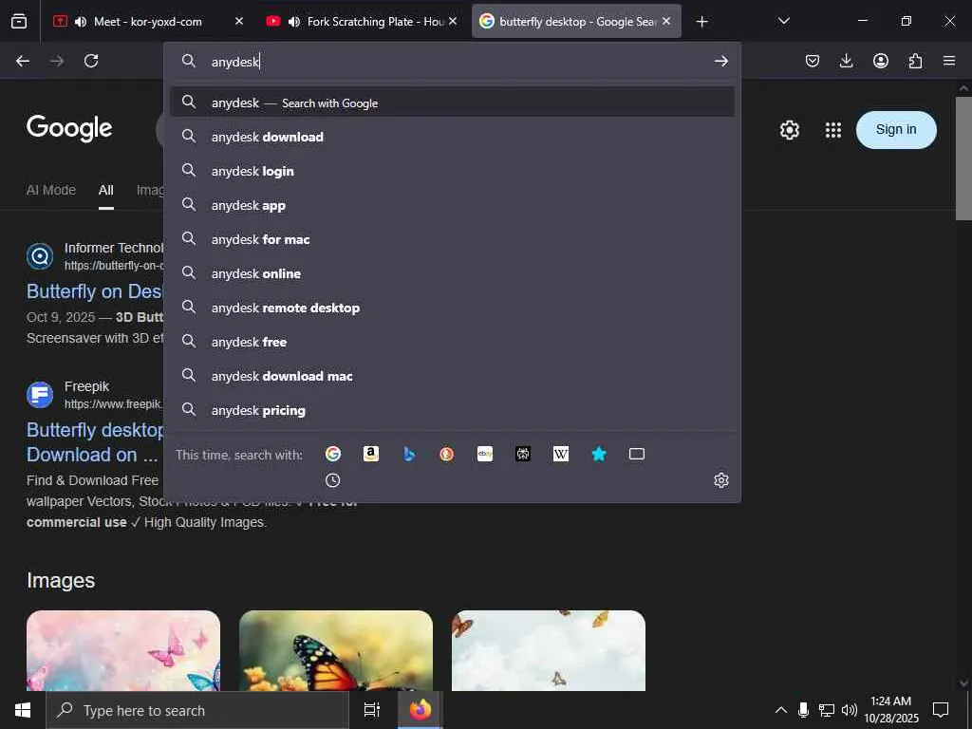Click the Sign in button
972x729 pixels.
coord(896,129)
